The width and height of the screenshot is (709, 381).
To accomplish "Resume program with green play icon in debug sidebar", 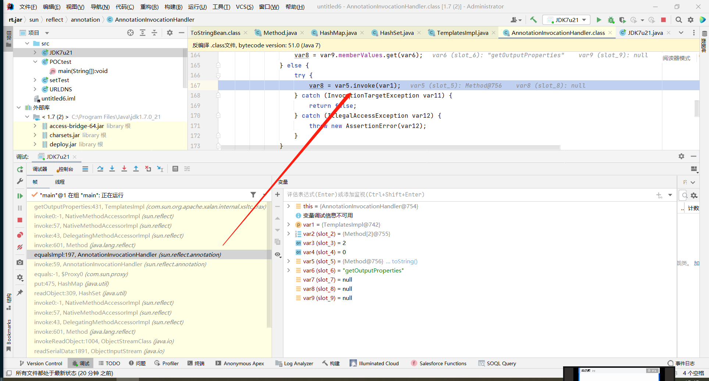I will click(20, 196).
